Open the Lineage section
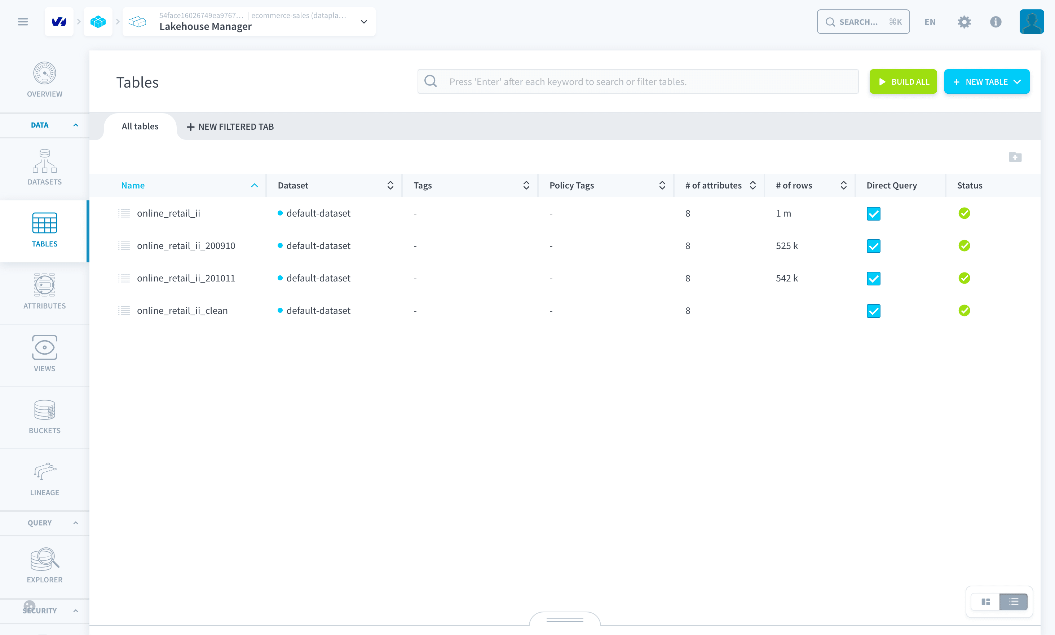This screenshot has width=1055, height=635. pyautogui.click(x=44, y=479)
